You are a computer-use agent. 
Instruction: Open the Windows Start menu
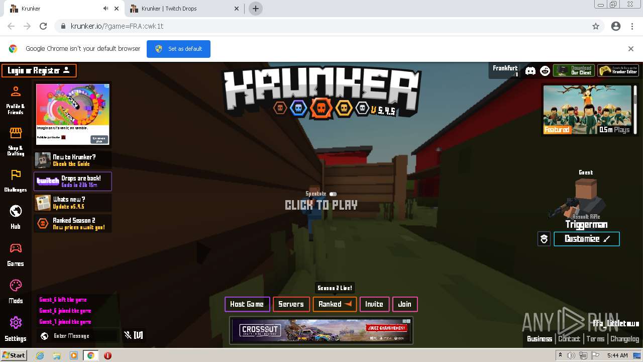14,355
